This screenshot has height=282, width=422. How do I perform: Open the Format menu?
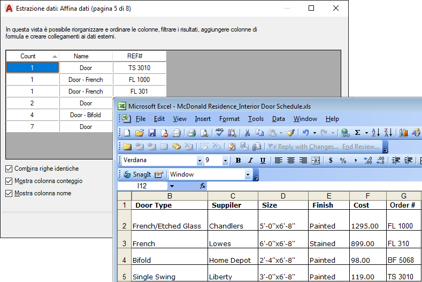pyautogui.click(x=229, y=119)
